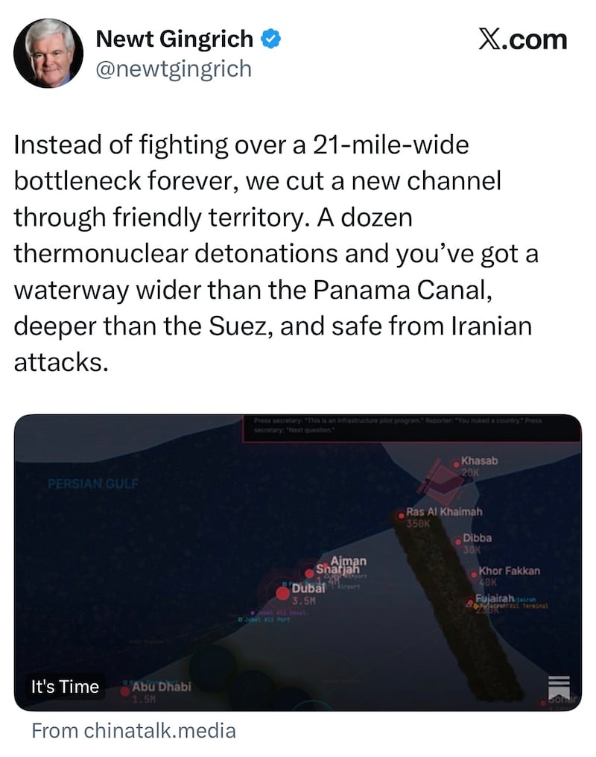Click the tweet text about a new channel
The height and width of the screenshot is (757, 596).
click(275, 253)
